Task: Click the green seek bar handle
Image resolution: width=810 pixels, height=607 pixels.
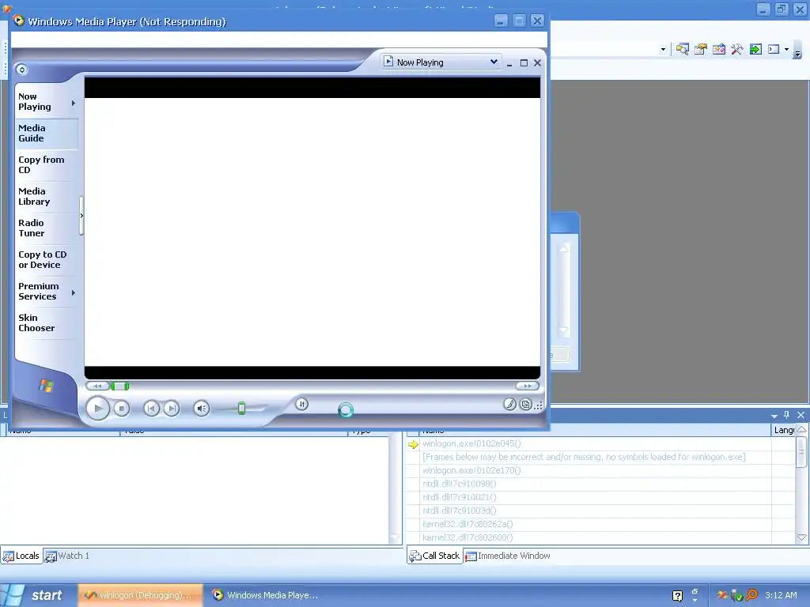Action: [120, 386]
